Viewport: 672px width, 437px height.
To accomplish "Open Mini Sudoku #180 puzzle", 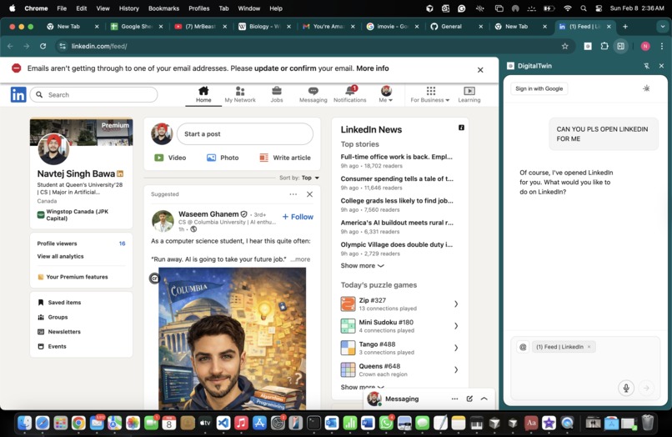I will coord(399,326).
